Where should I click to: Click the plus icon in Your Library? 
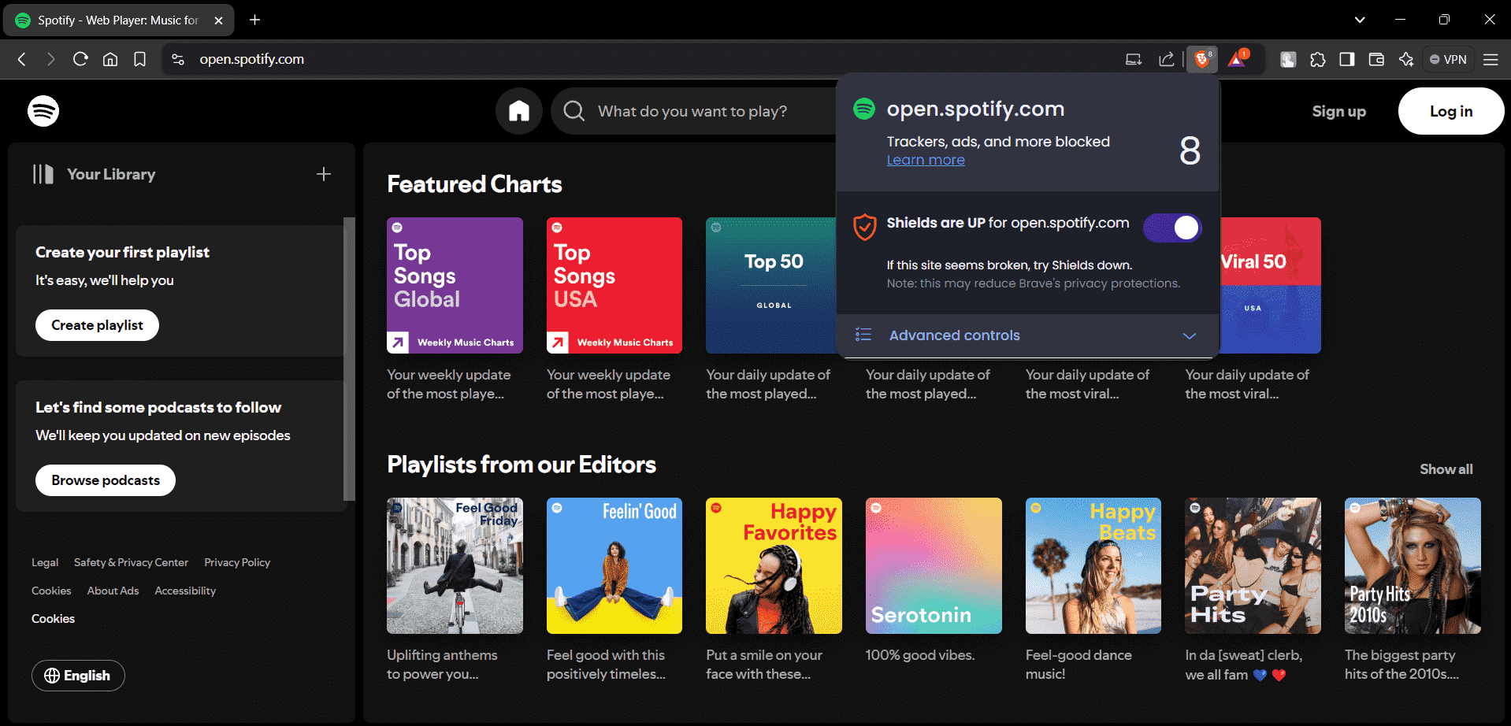324,174
